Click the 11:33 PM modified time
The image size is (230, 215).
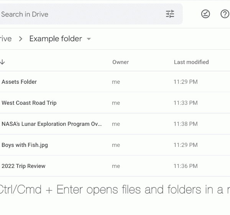[x=186, y=103]
